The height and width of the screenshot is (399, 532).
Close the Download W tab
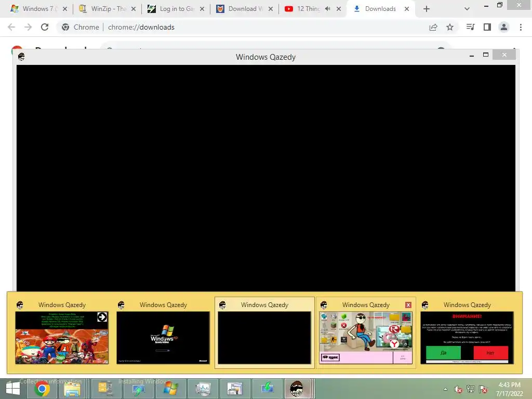click(x=270, y=9)
